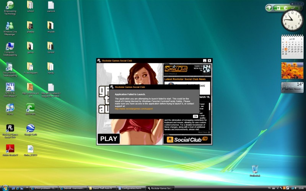Launch Google Earth shortcut
Viewport: 306px width, 191px height.
pos(30,130)
